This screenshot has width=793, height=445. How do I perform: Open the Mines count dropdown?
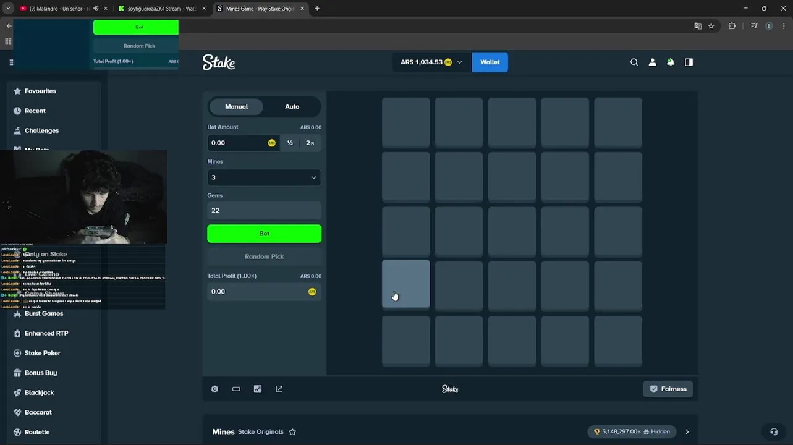coord(264,177)
